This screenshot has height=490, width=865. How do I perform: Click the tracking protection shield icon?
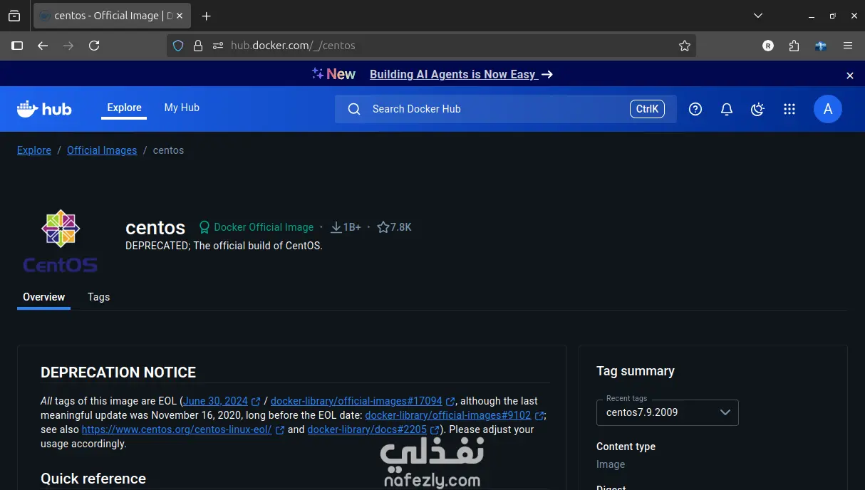(x=178, y=46)
